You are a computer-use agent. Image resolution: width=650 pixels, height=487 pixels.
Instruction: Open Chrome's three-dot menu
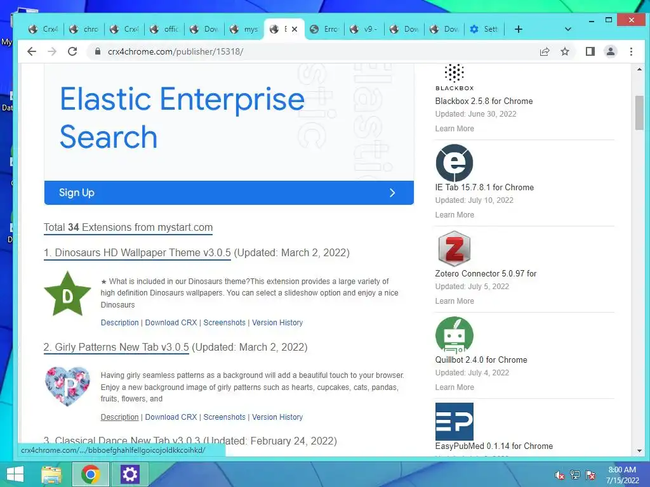pyautogui.click(x=631, y=51)
